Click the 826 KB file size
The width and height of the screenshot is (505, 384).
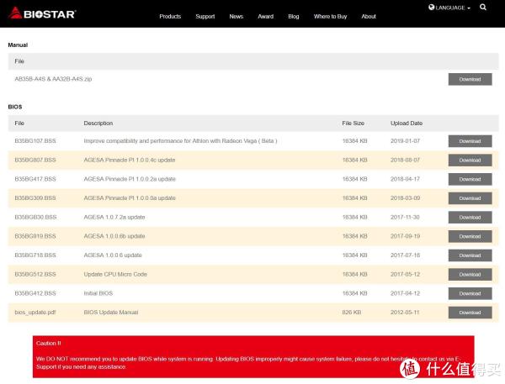(351, 313)
